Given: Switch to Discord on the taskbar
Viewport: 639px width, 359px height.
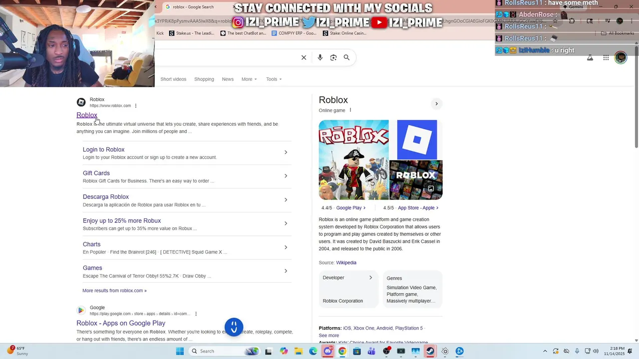Looking at the screenshot, I should point(327,351).
